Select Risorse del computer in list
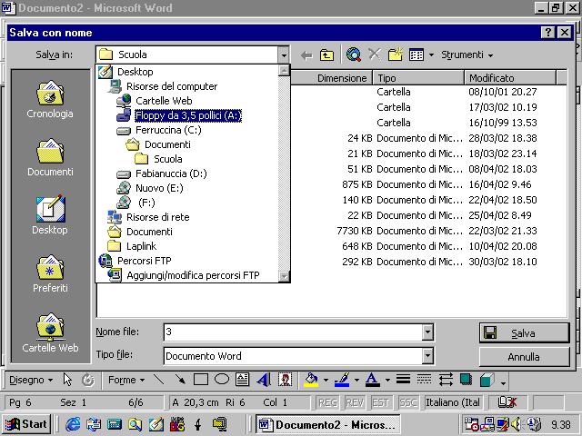The image size is (582, 436). (172, 86)
